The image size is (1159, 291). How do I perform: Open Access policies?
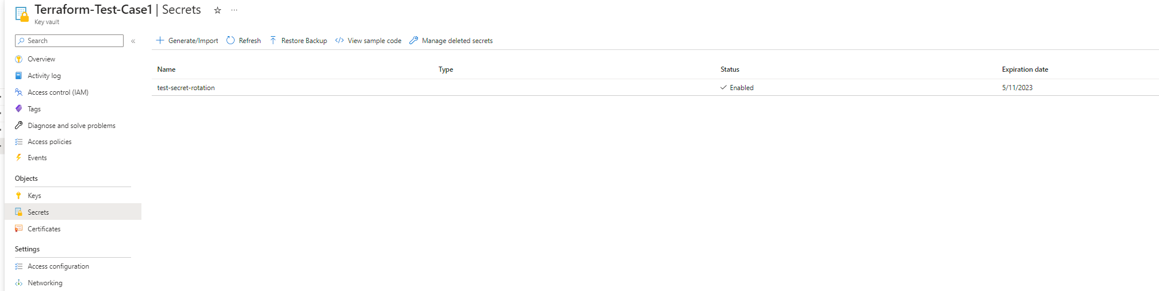coord(49,142)
